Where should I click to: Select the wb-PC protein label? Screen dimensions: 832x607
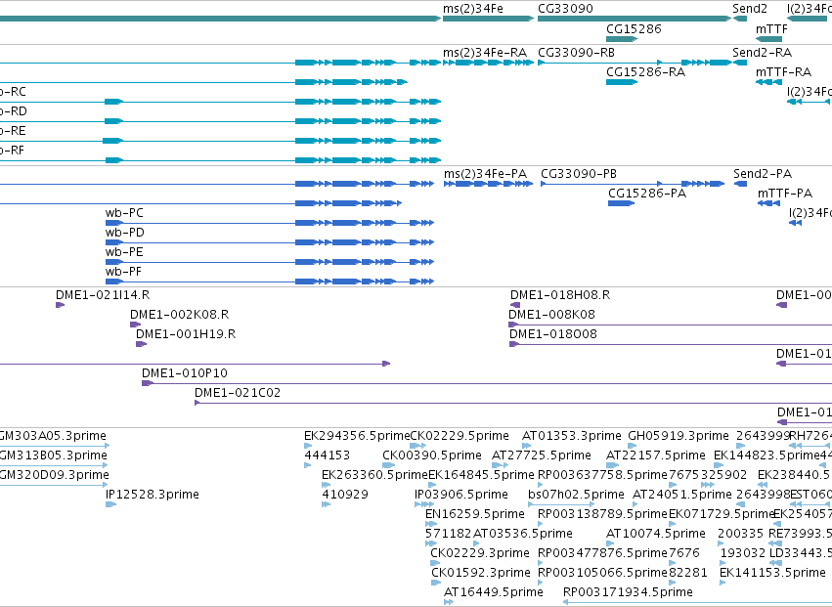(x=124, y=213)
